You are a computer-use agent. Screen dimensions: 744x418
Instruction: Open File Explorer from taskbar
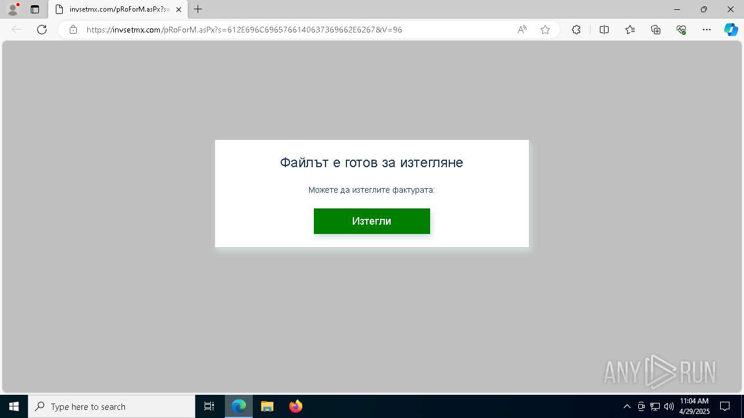(x=267, y=406)
